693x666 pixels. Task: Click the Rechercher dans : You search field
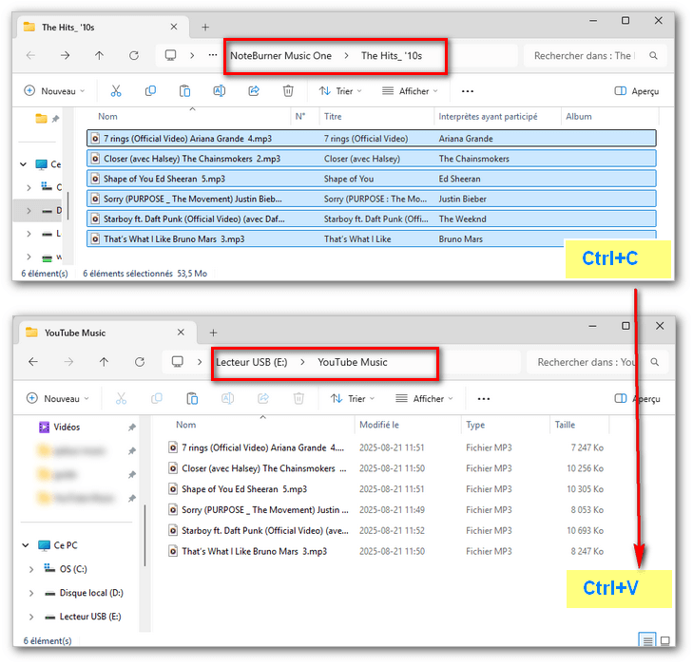click(586, 362)
